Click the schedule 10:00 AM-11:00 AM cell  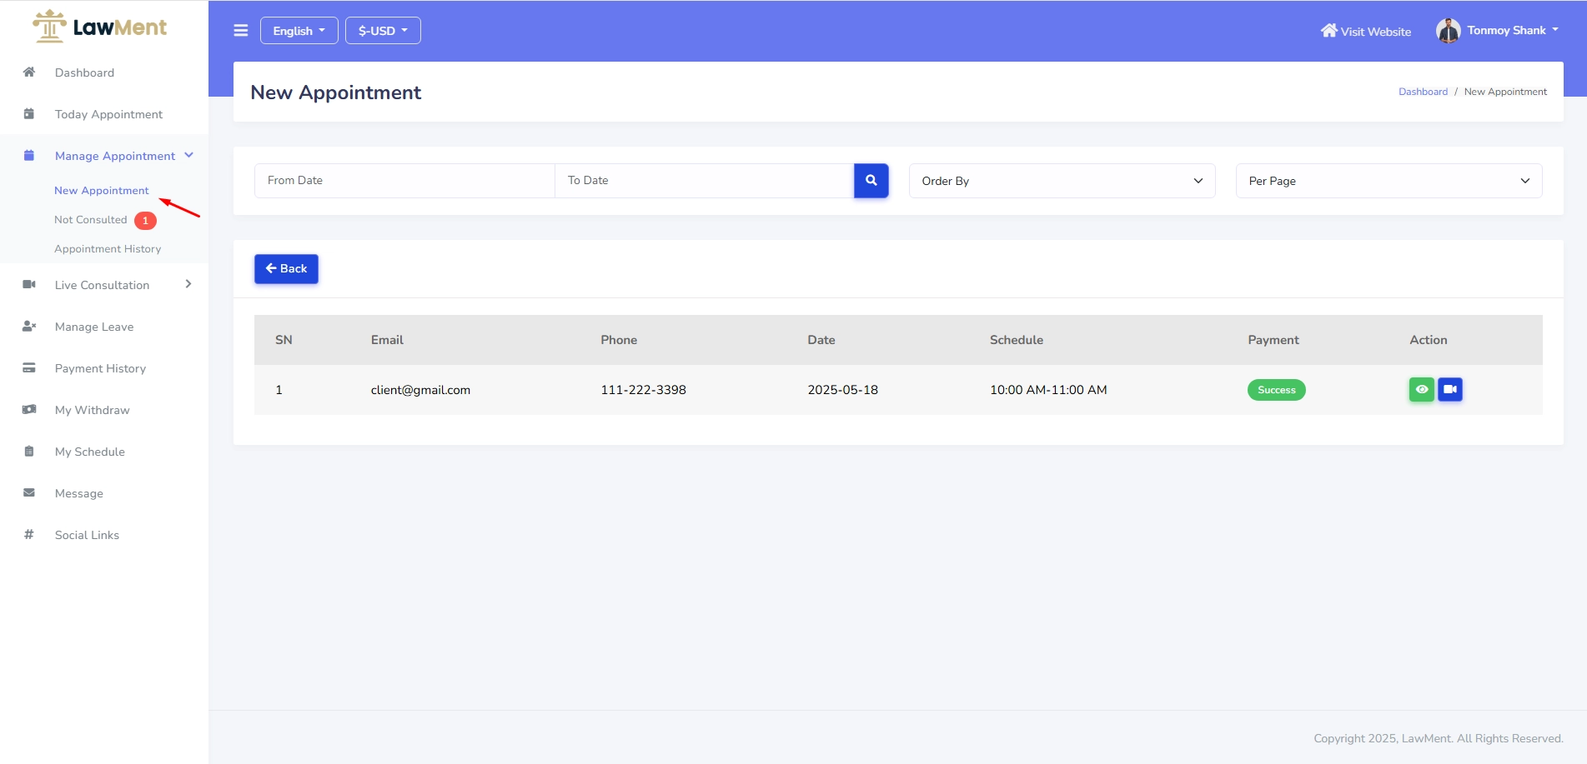1048,390
